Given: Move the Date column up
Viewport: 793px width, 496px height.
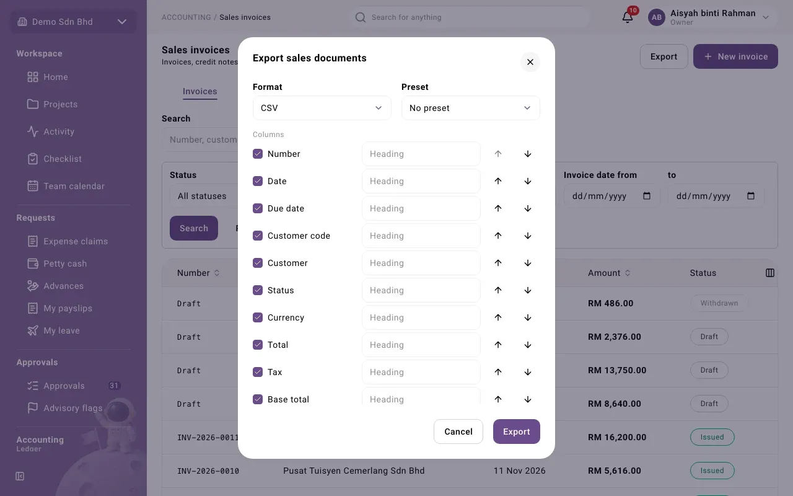Looking at the screenshot, I should tap(498, 181).
